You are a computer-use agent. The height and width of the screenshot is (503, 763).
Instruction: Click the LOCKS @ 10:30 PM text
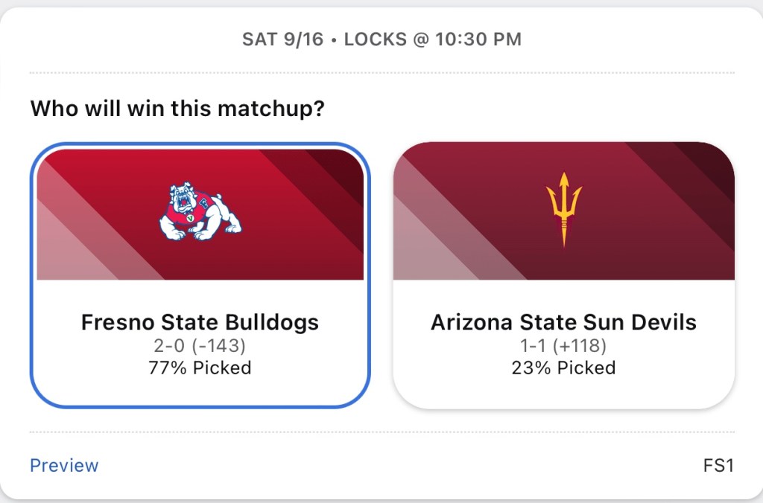click(432, 39)
